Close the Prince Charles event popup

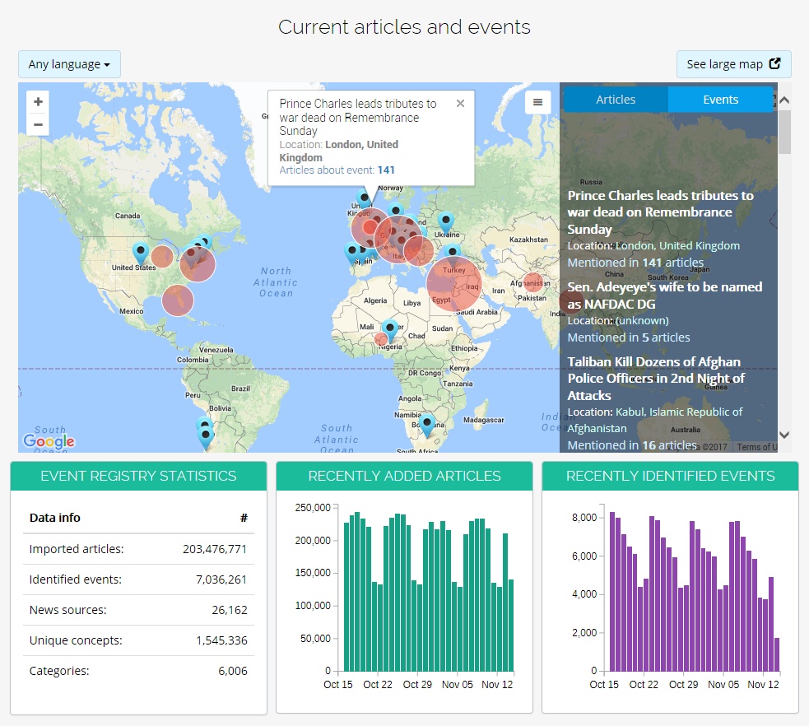460,103
